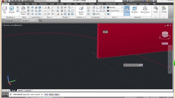175x98 pixels.
Task: Switch to the Solid ribbon tab
Action: (13, 4)
